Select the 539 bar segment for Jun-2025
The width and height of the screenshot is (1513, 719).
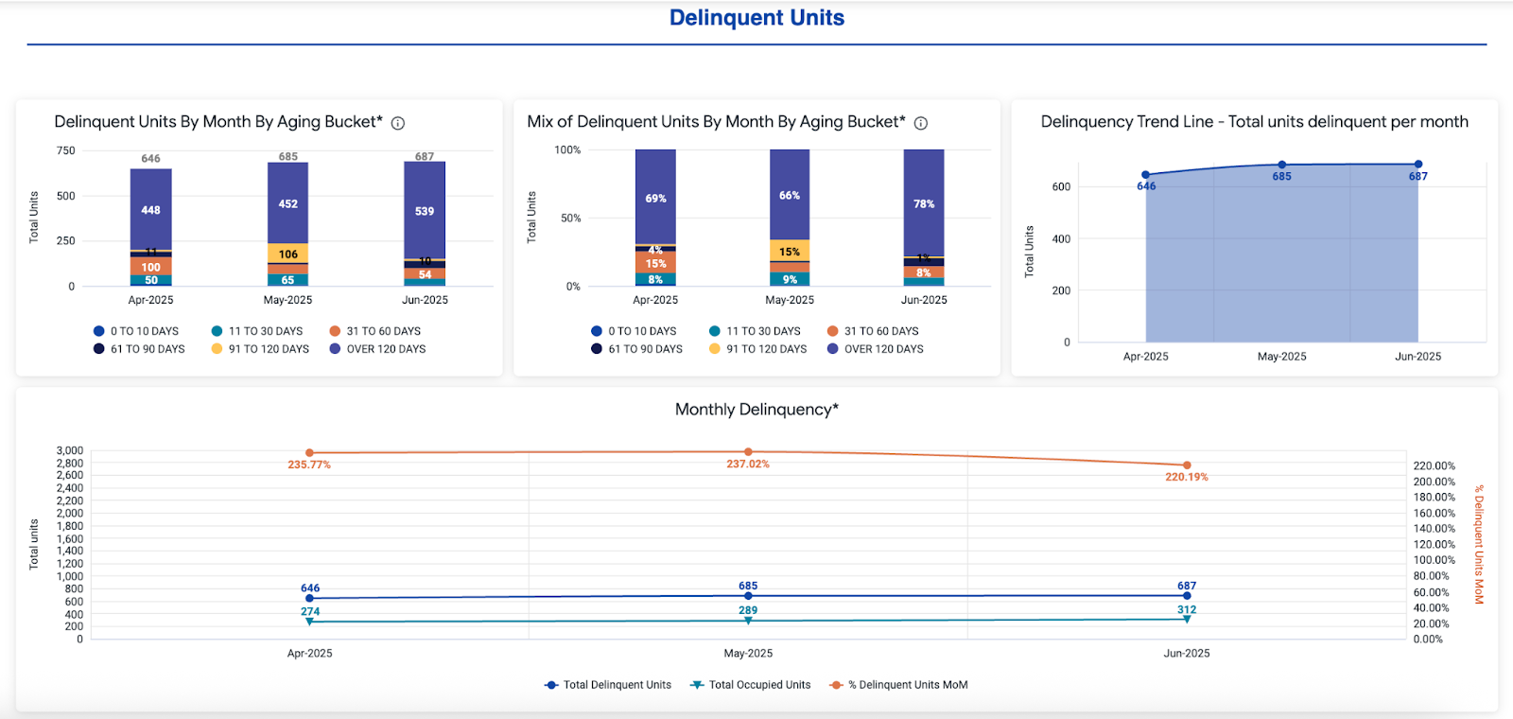[x=425, y=210]
